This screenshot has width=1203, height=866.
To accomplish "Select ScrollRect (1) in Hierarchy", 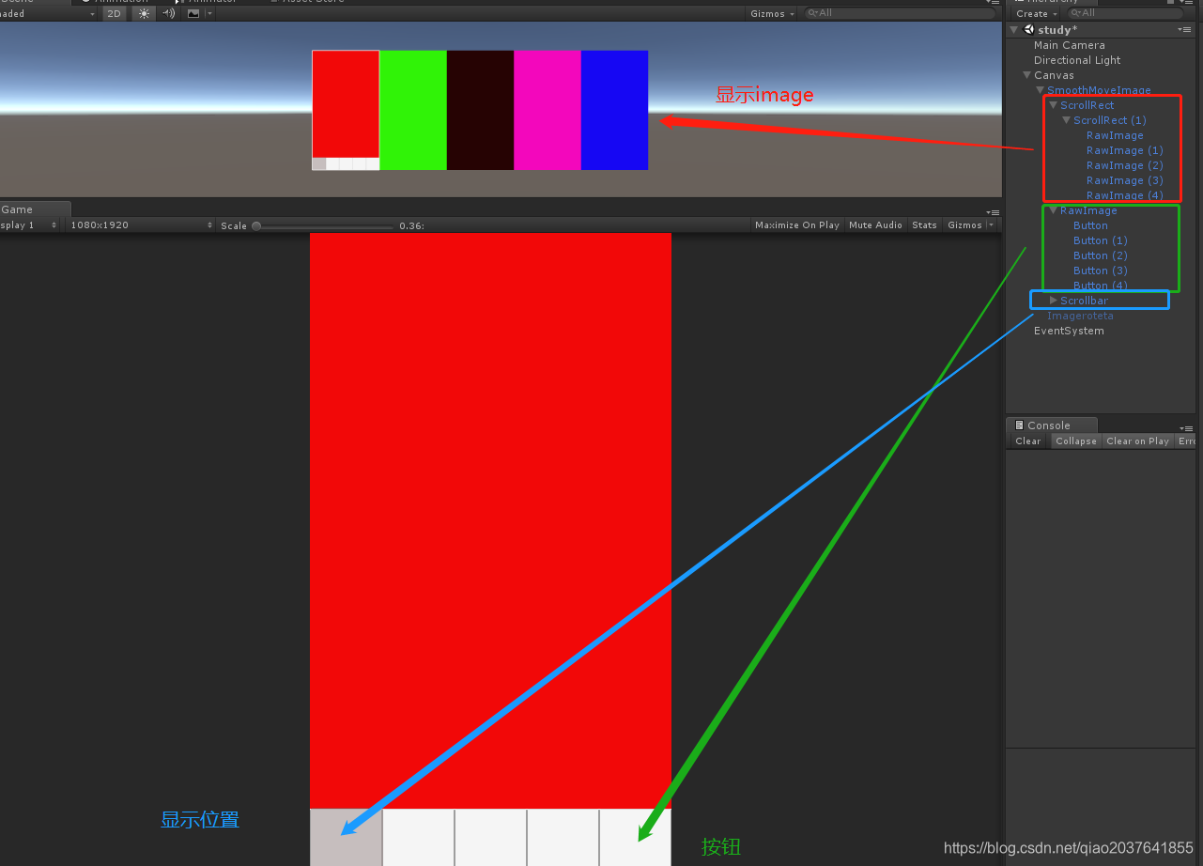I will pos(1110,120).
